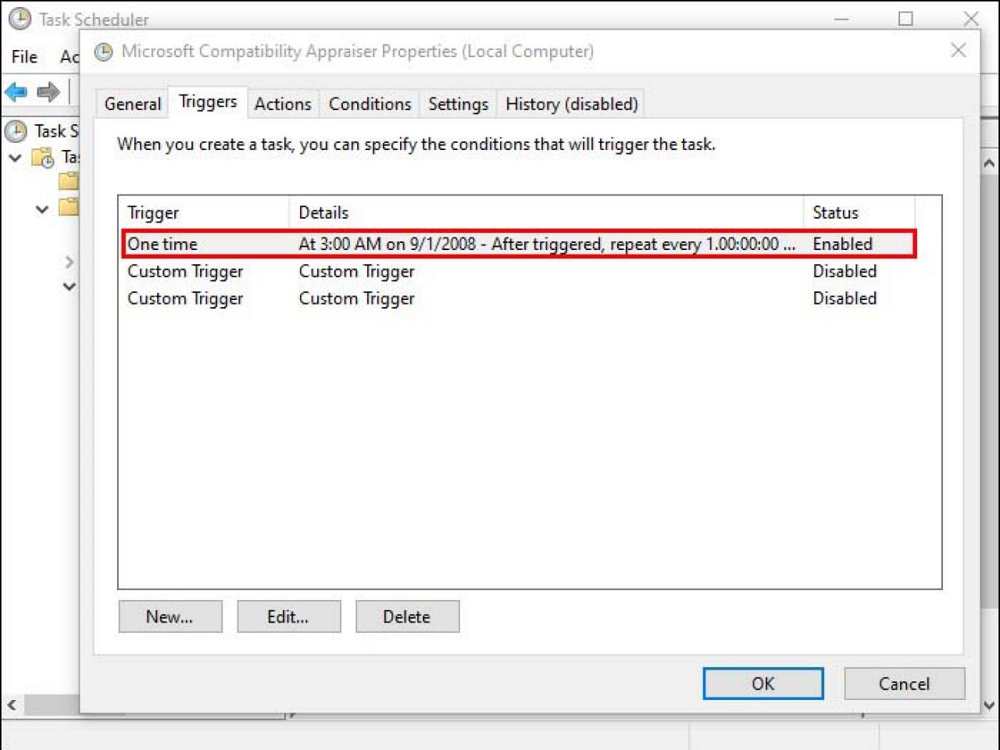Click the clock icon in the Properties dialog title bar
The height and width of the screenshot is (750, 1000).
[x=102, y=51]
